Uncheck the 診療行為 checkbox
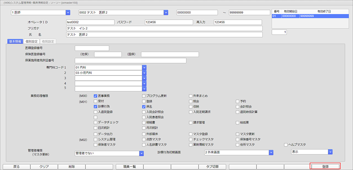This screenshot has height=170, width=353. pyautogui.click(x=95, y=106)
